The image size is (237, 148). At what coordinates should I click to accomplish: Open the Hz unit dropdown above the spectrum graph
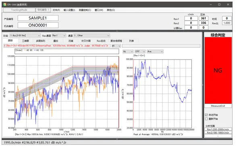click(128, 52)
